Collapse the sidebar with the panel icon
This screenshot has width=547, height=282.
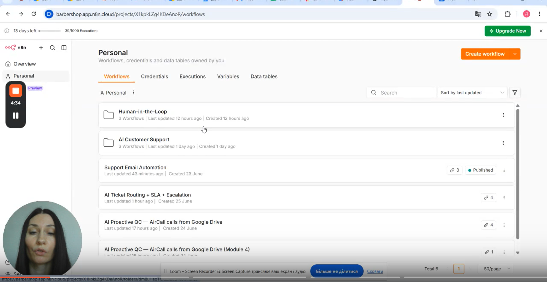pos(64,48)
